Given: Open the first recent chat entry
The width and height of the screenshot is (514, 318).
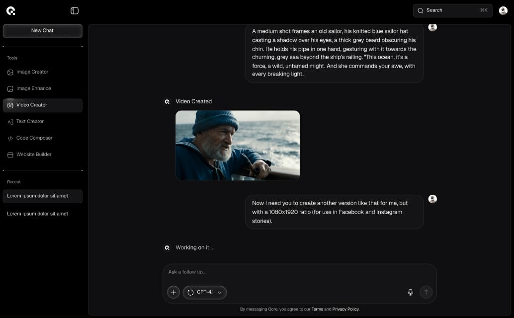Looking at the screenshot, I should (x=42, y=196).
